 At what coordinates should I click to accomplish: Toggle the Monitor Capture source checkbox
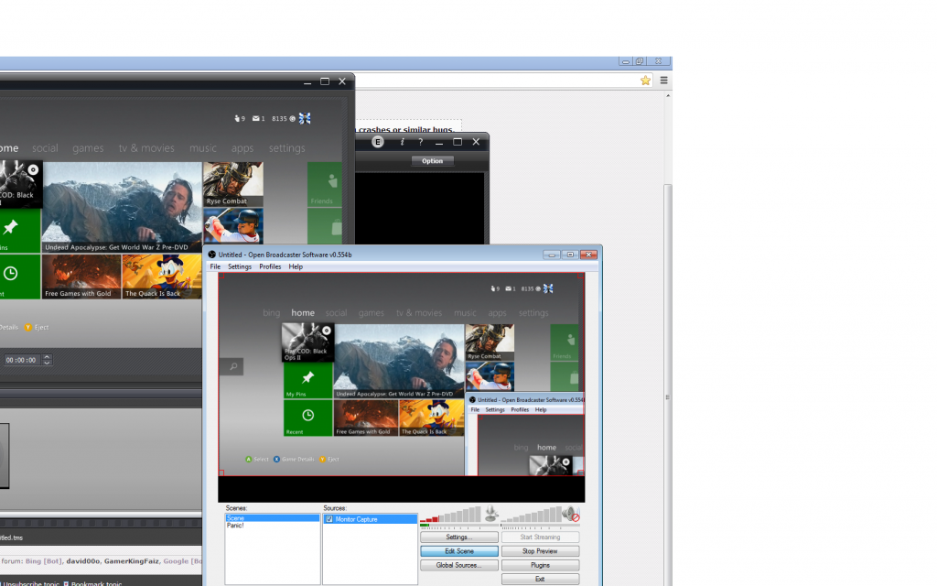pyautogui.click(x=329, y=519)
